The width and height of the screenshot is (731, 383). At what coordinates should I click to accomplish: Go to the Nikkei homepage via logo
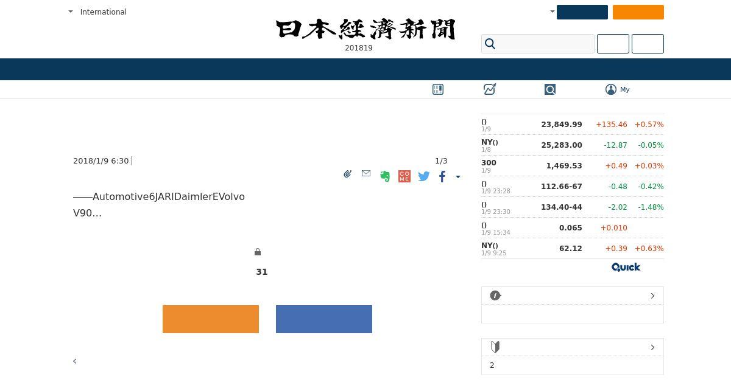(365, 29)
